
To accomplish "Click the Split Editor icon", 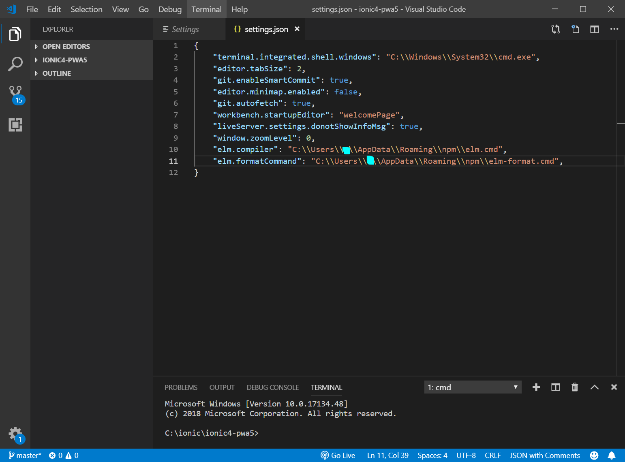I will tap(594, 29).
